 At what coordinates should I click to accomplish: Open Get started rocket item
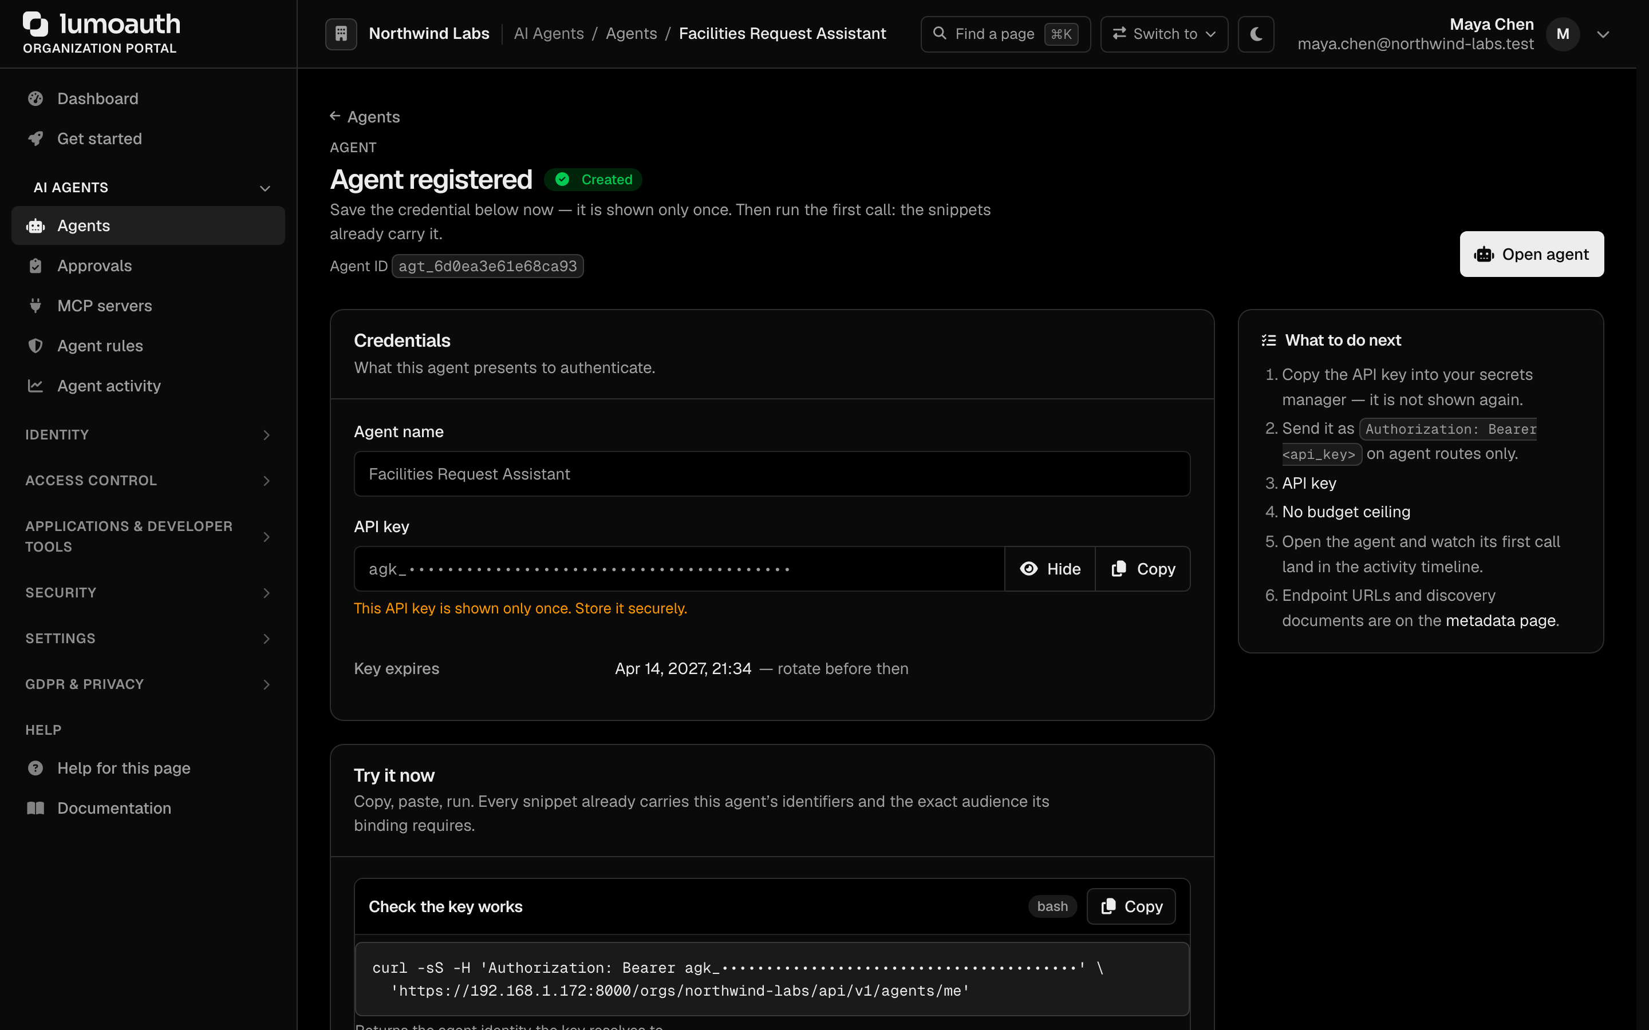click(x=148, y=139)
